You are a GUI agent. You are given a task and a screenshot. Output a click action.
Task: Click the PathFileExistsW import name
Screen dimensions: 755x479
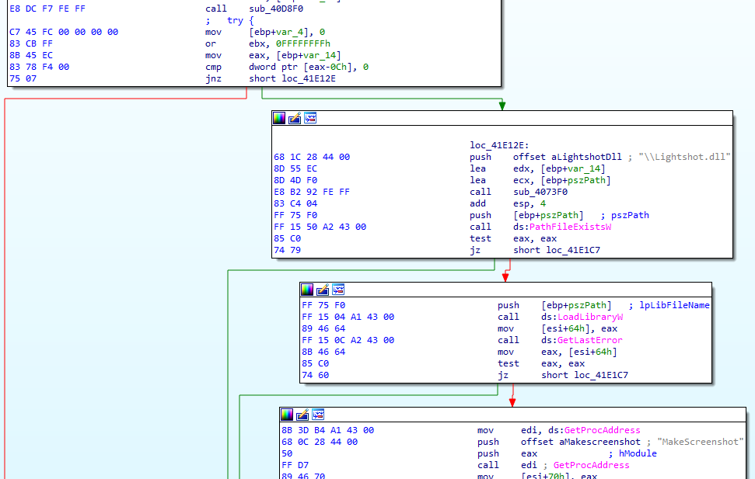pyautogui.click(x=570, y=227)
